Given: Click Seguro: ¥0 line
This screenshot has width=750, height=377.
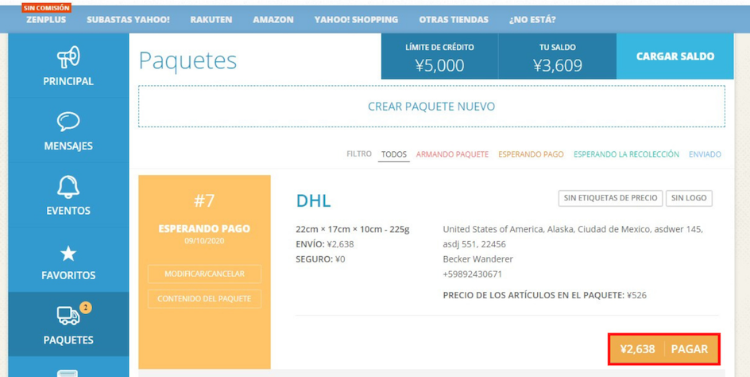Looking at the screenshot, I should coord(320,259).
